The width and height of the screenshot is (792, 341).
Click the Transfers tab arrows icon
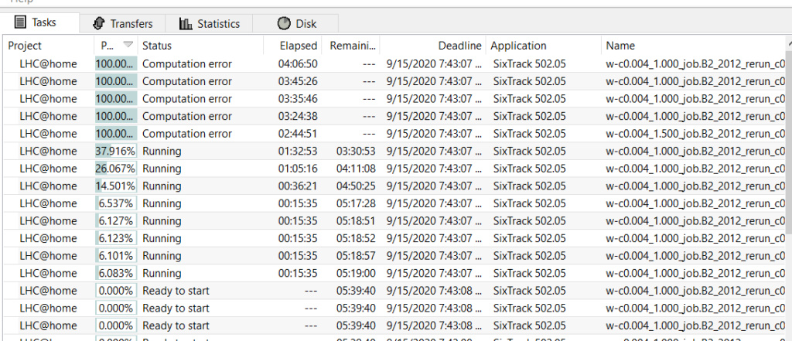tap(98, 23)
